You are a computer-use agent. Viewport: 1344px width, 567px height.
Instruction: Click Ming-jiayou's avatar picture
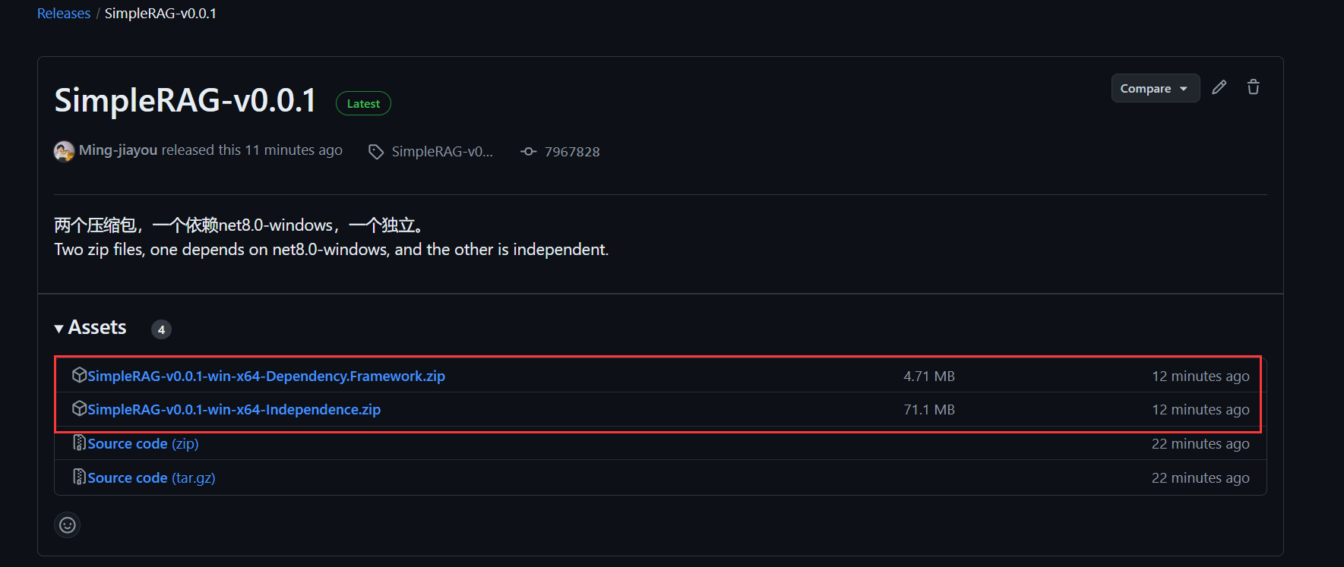point(64,151)
